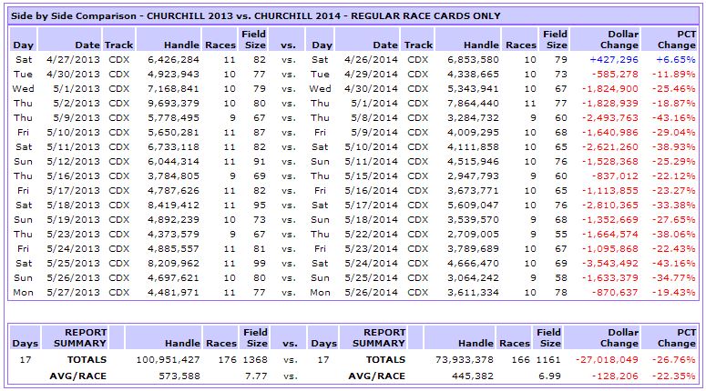Select the date 5/26/2013
This screenshot has height=391, width=706.
73,277
